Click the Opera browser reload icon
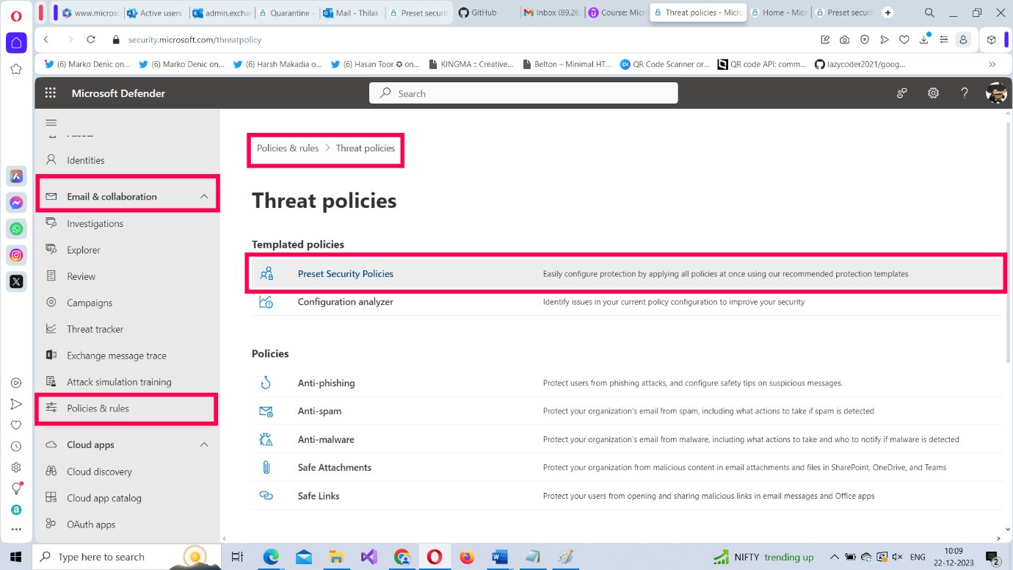The height and width of the screenshot is (570, 1013). point(91,40)
